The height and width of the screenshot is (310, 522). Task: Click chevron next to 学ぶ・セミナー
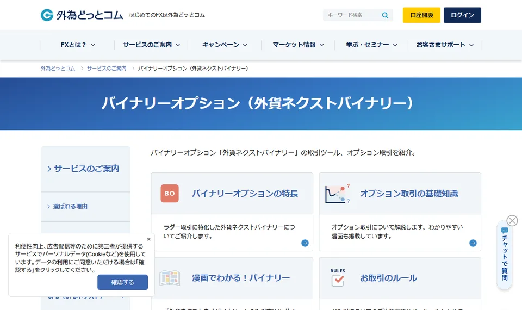pyautogui.click(x=395, y=45)
